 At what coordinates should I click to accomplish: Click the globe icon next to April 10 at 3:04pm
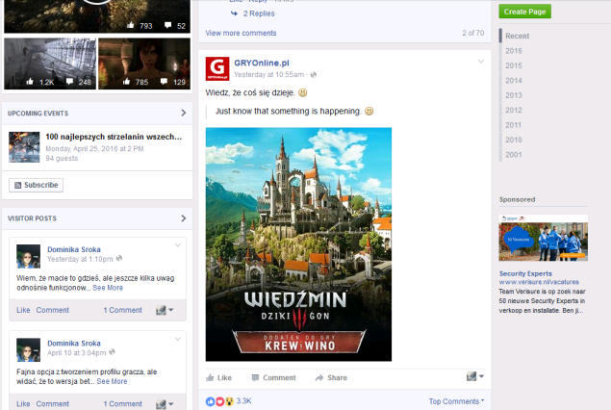[113, 352]
